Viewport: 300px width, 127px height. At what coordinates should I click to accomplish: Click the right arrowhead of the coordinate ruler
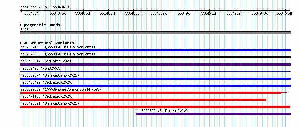(x=290, y=10)
